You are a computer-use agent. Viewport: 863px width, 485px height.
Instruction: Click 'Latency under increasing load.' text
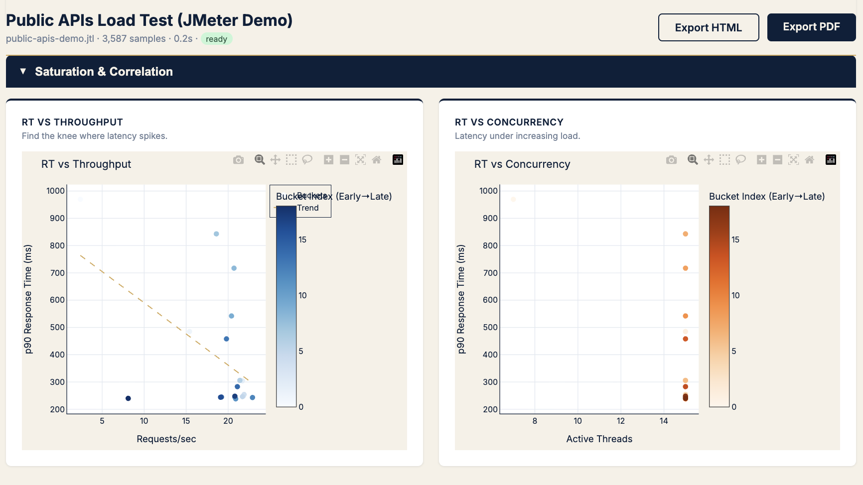tap(518, 136)
